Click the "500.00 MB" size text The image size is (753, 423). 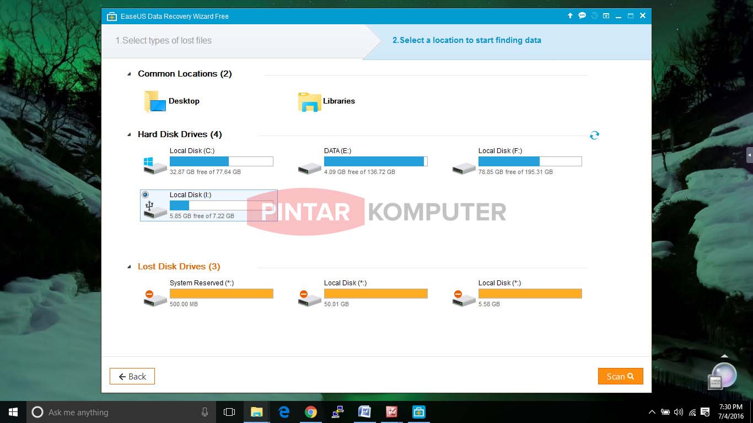coord(184,304)
